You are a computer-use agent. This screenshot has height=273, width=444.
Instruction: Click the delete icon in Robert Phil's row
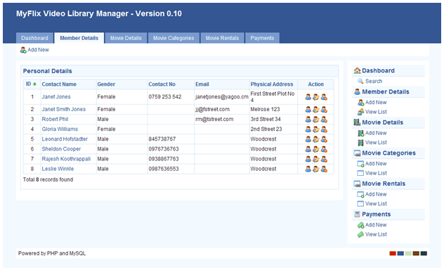pyautogui.click(x=324, y=120)
